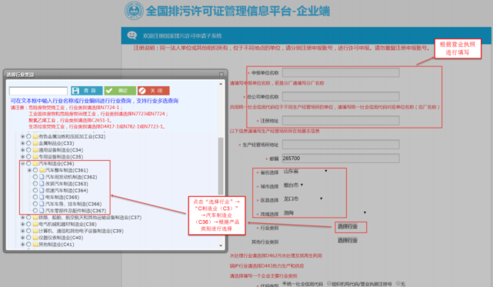Viewport: 493px width, 287px height.
Task: Click the industry search text box in dialog
Action: (38, 91)
